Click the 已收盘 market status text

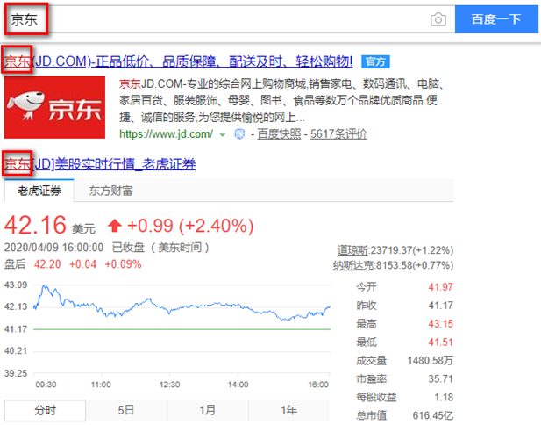click(x=128, y=248)
